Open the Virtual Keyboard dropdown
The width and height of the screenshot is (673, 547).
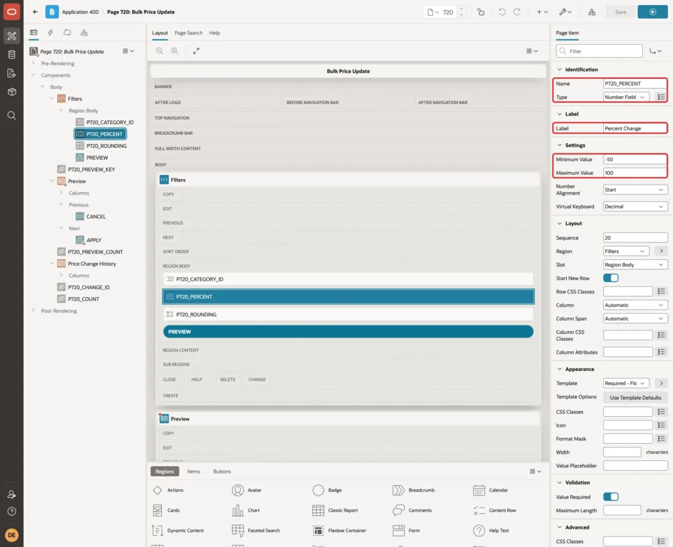point(636,206)
